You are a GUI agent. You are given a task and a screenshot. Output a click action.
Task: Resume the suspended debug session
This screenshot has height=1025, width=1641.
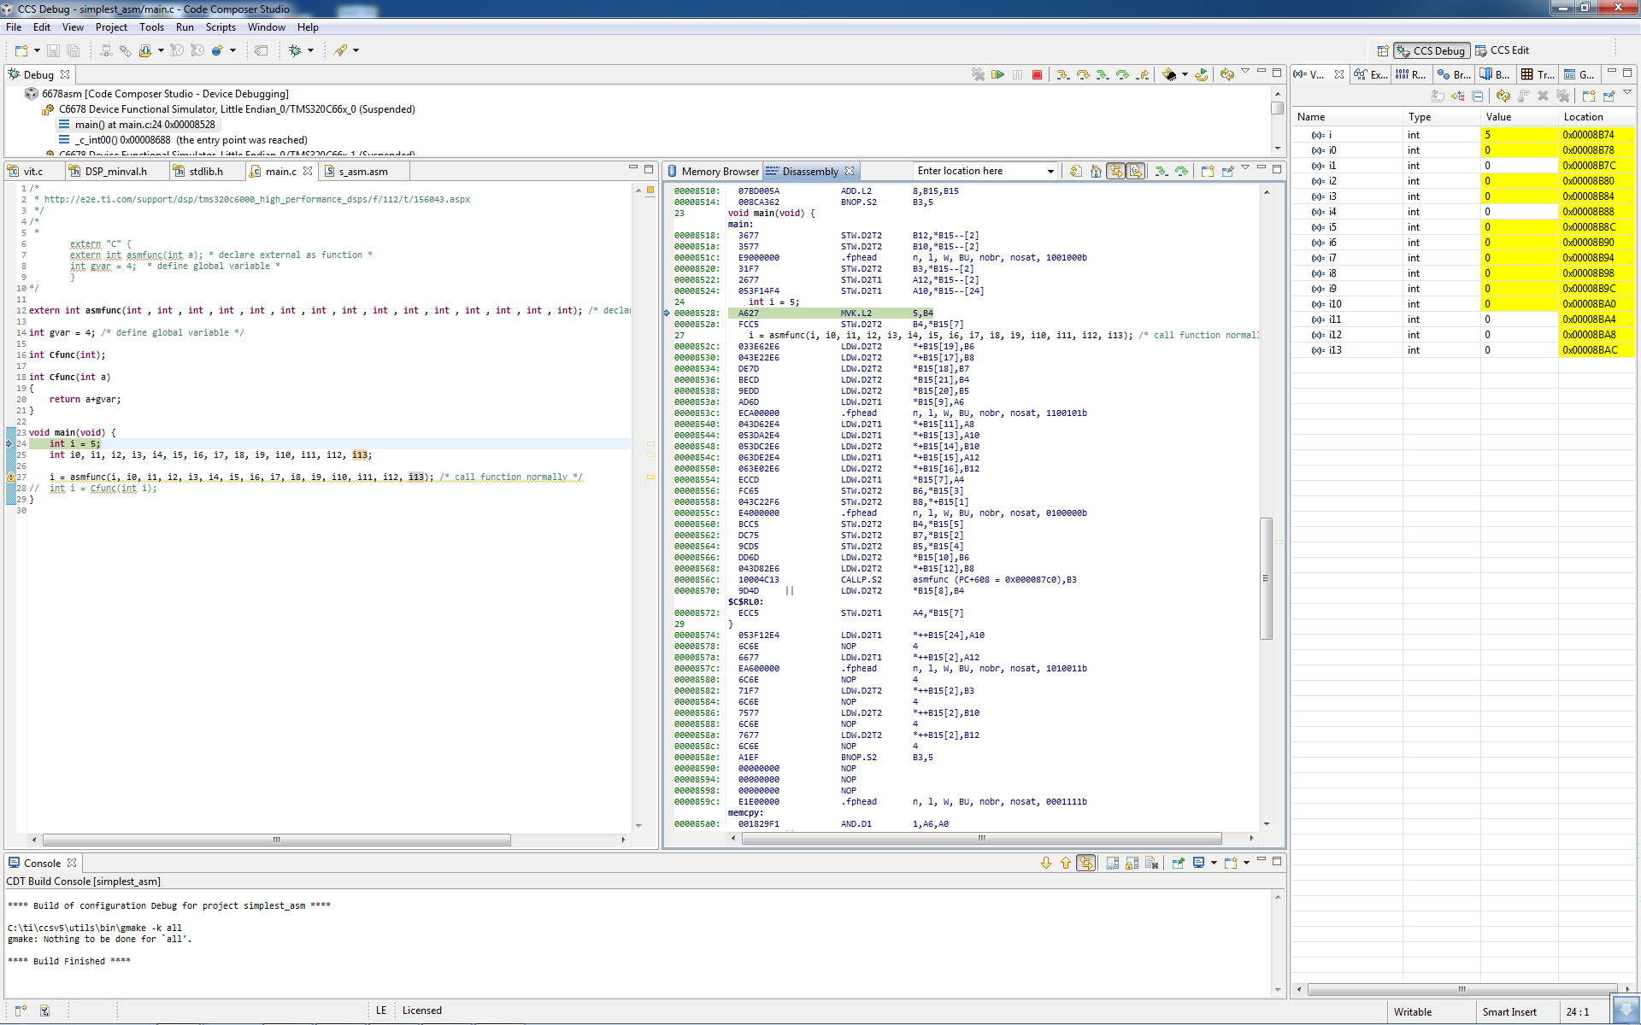998,74
